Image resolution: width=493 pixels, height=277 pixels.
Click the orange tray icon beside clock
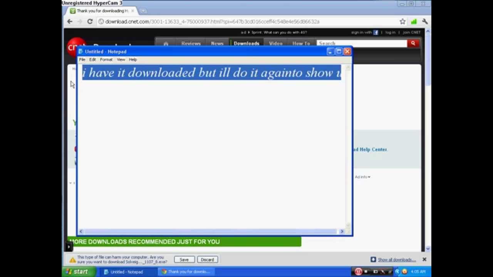tap(404, 272)
